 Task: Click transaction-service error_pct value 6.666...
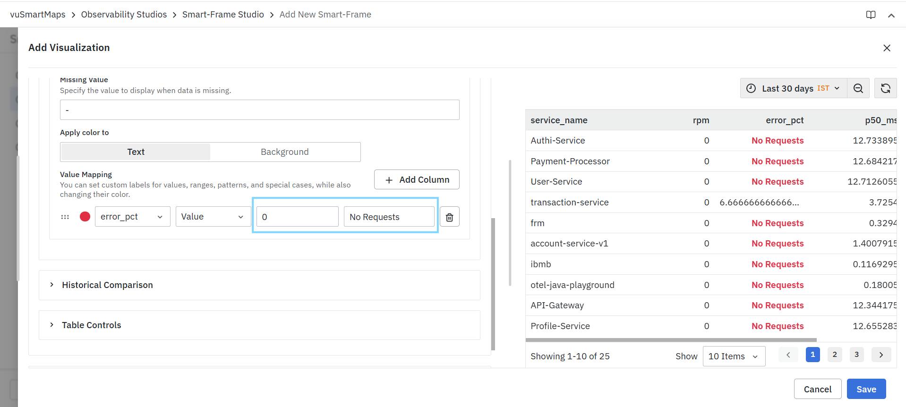[x=759, y=203]
